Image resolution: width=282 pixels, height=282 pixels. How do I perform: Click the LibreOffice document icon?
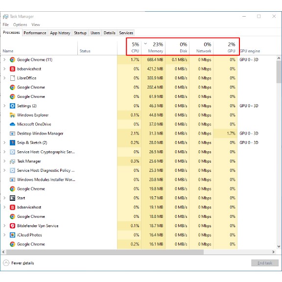click(x=12, y=78)
